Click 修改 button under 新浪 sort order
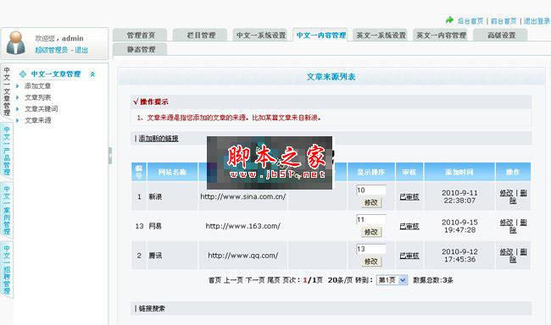Image resolution: width=551 pixels, height=325 pixels. point(371,203)
